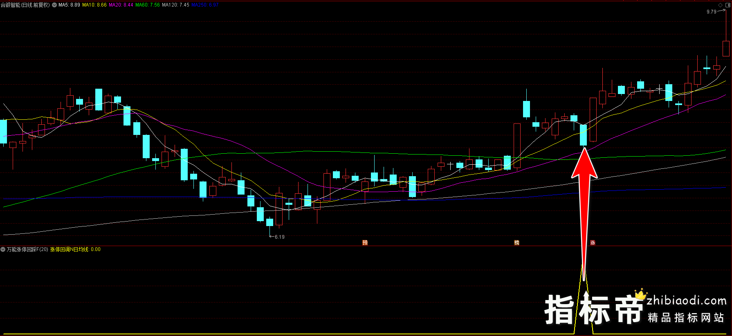Open the dropdown next to 合锻智能 title
The image size is (732, 336).
(54, 5)
